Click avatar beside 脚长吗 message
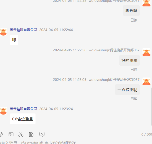Image resolution: width=152 pixels, height=144 pixels. 146,3
